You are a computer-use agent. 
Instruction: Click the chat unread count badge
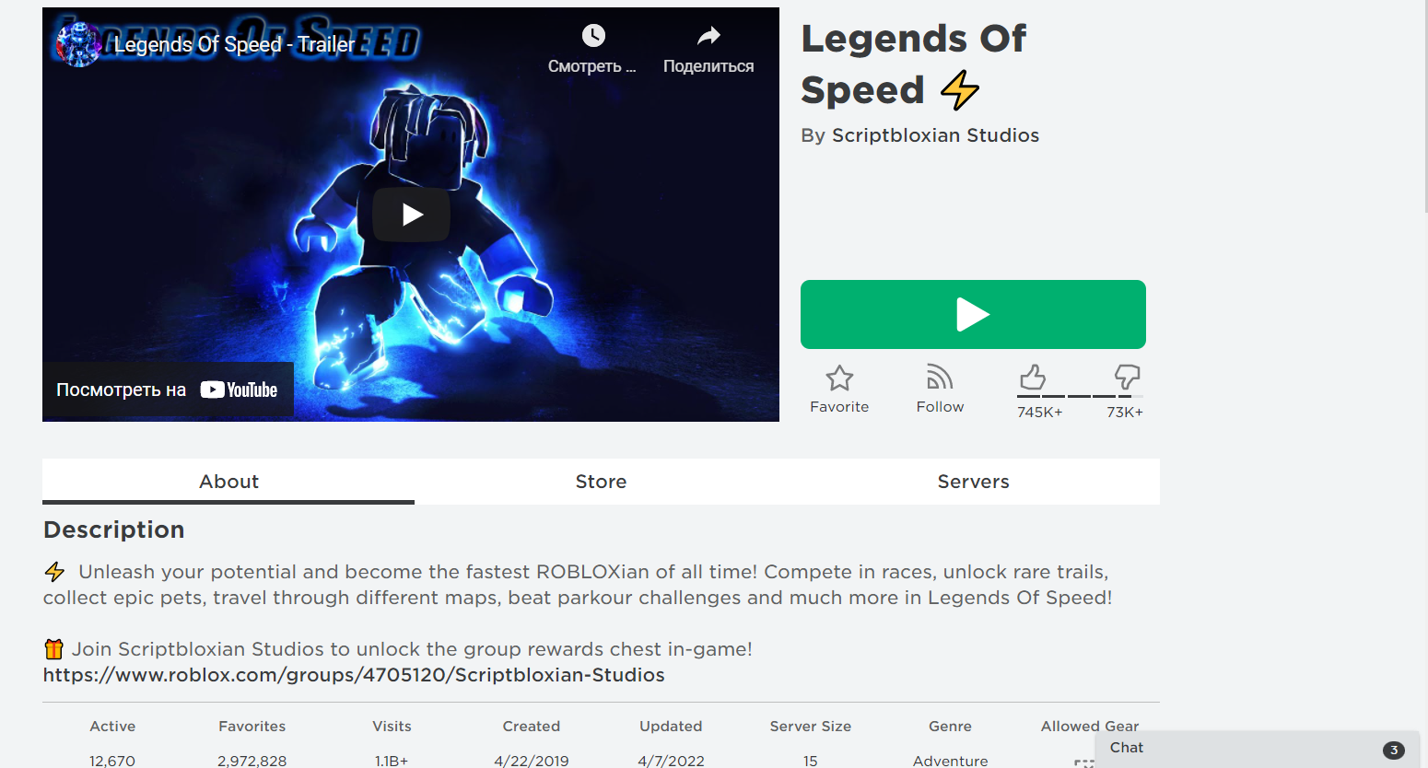pos(1394,751)
